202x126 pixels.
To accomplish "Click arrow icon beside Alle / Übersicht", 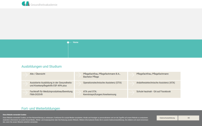I will coord(25,75).
